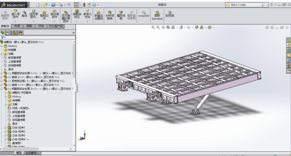Select the DisplayManager color-ball tab icon

(x=20, y=33)
